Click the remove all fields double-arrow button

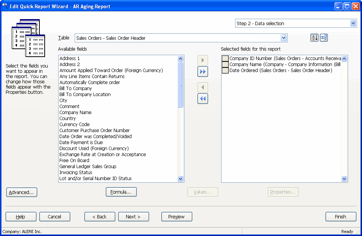point(203,99)
